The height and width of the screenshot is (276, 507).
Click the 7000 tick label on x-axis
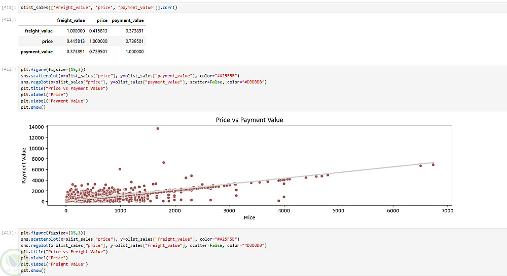(x=447, y=210)
